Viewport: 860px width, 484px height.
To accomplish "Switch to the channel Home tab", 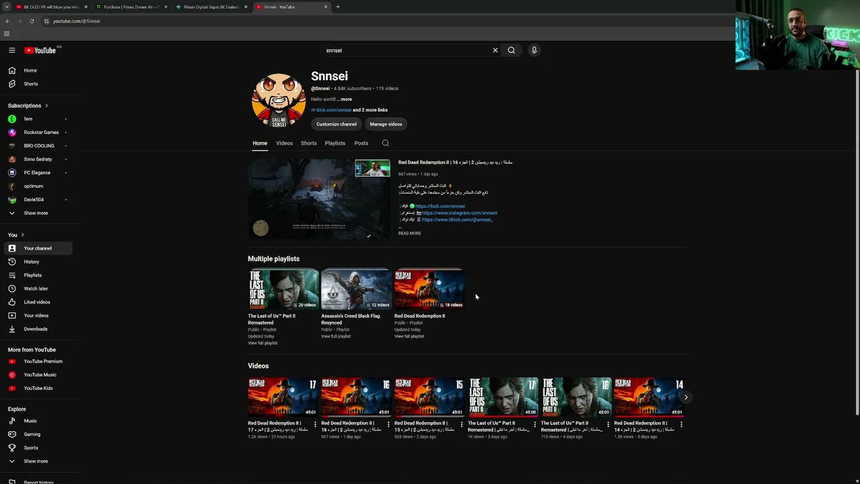I will click(x=260, y=143).
